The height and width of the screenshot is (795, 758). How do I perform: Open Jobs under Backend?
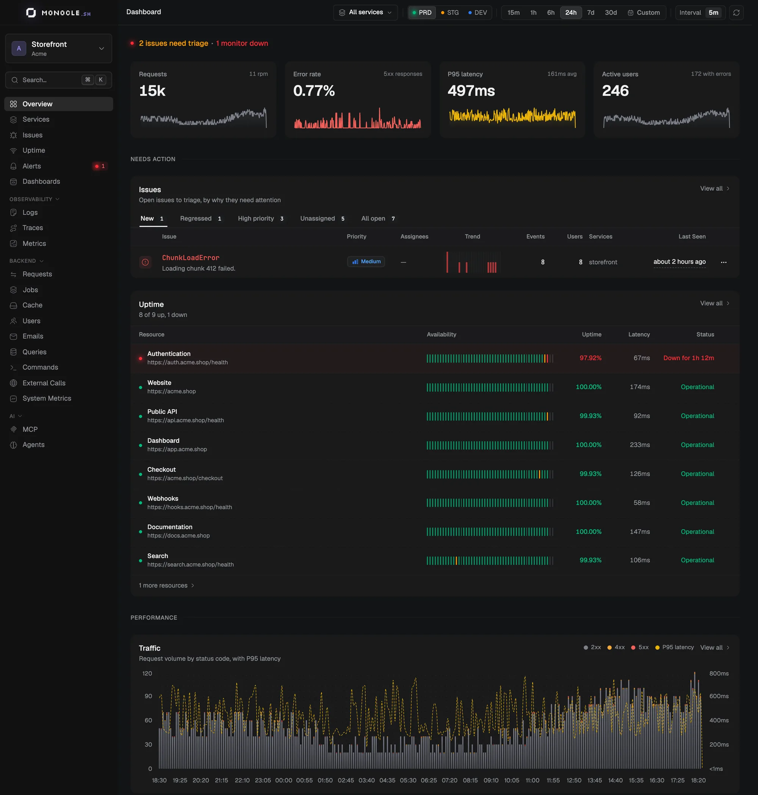coord(59,290)
